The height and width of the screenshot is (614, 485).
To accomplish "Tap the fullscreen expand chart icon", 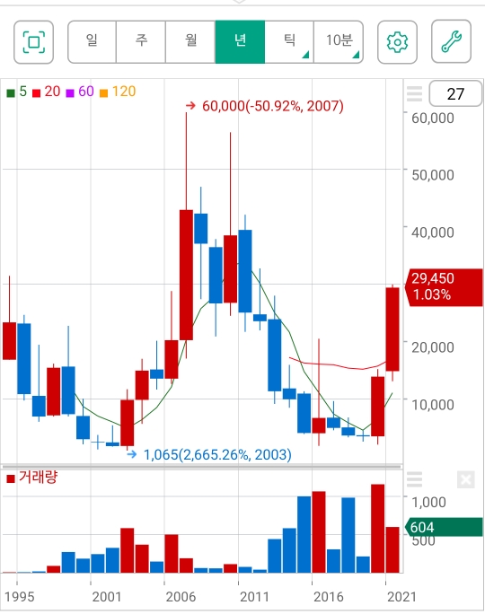I will click(x=34, y=42).
